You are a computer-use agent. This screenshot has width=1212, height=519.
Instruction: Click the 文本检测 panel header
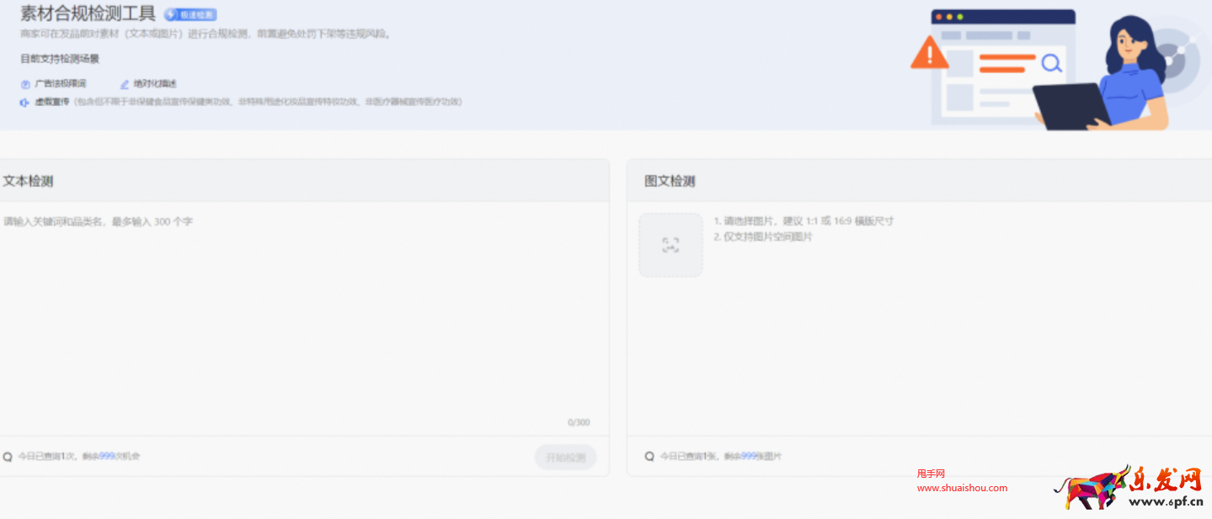pos(304,181)
